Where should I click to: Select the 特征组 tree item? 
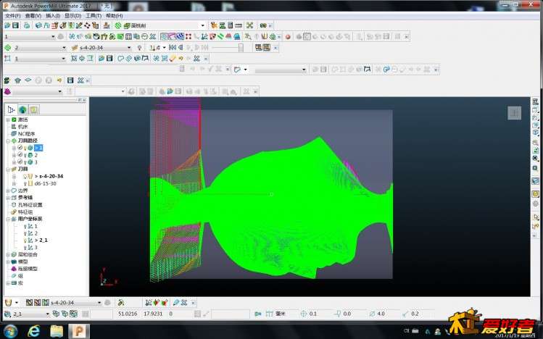(25, 212)
